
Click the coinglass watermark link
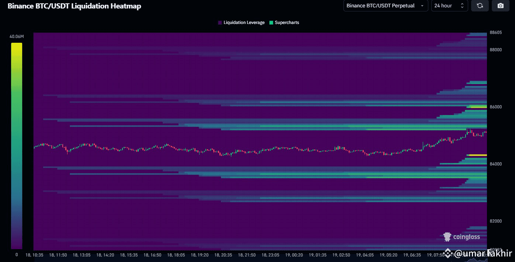(466, 237)
